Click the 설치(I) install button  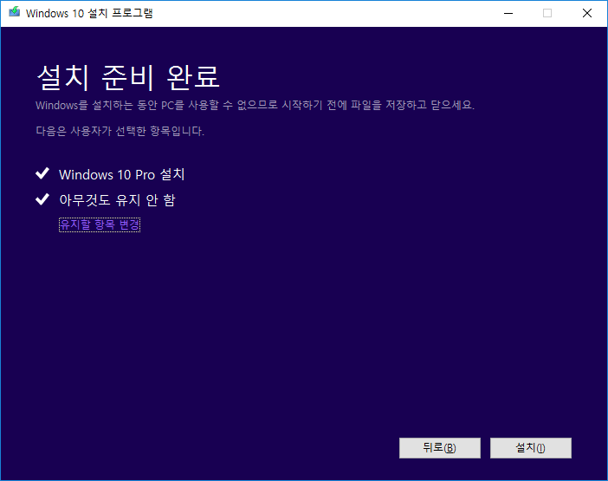click(x=530, y=448)
